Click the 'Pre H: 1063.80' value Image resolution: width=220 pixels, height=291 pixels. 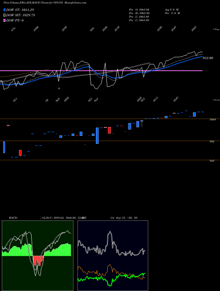click(139, 13)
